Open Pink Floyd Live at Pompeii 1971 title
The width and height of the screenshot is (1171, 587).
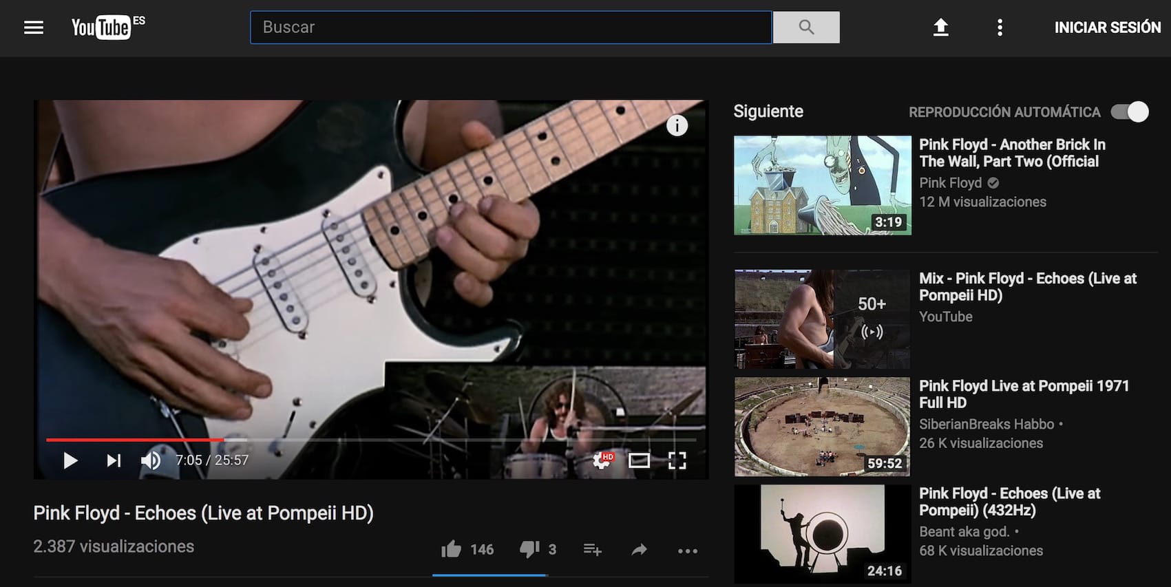point(1024,394)
